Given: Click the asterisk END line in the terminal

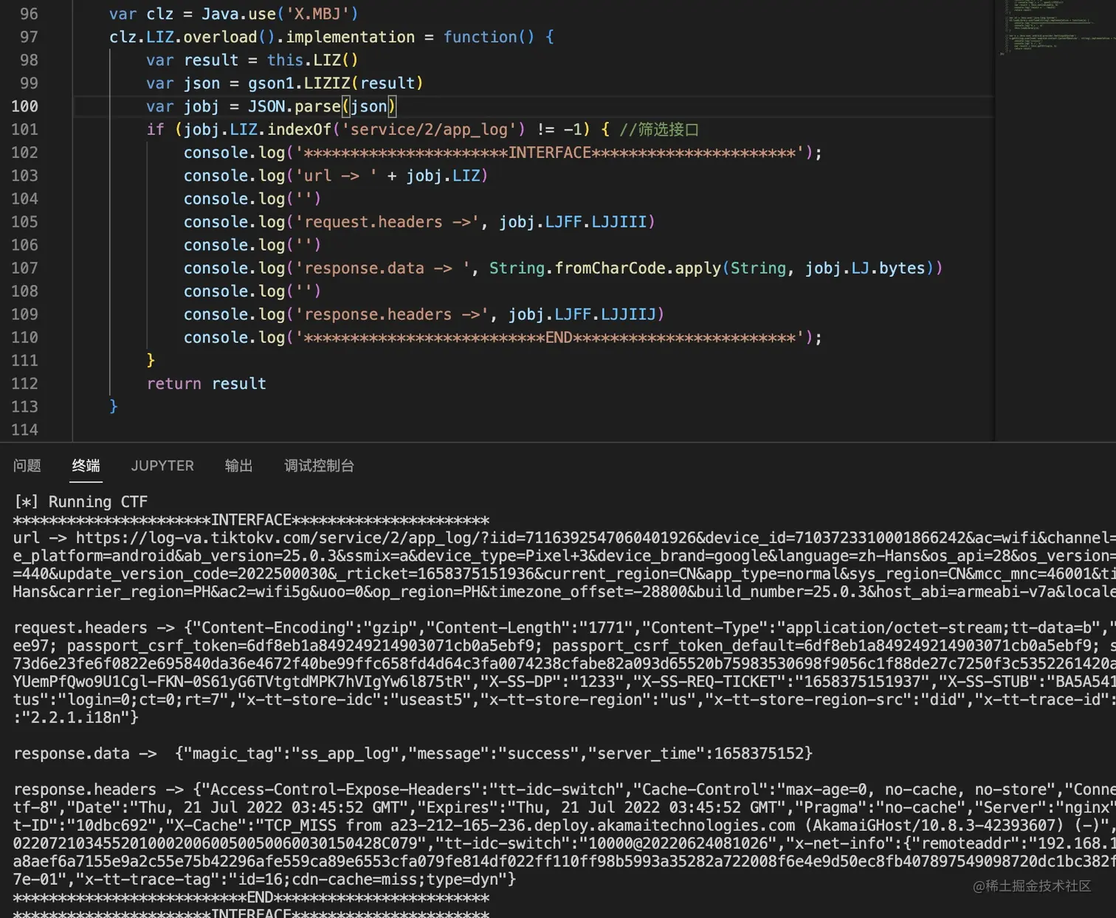Looking at the screenshot, I should pyautogui.click(x=251, y=898).
